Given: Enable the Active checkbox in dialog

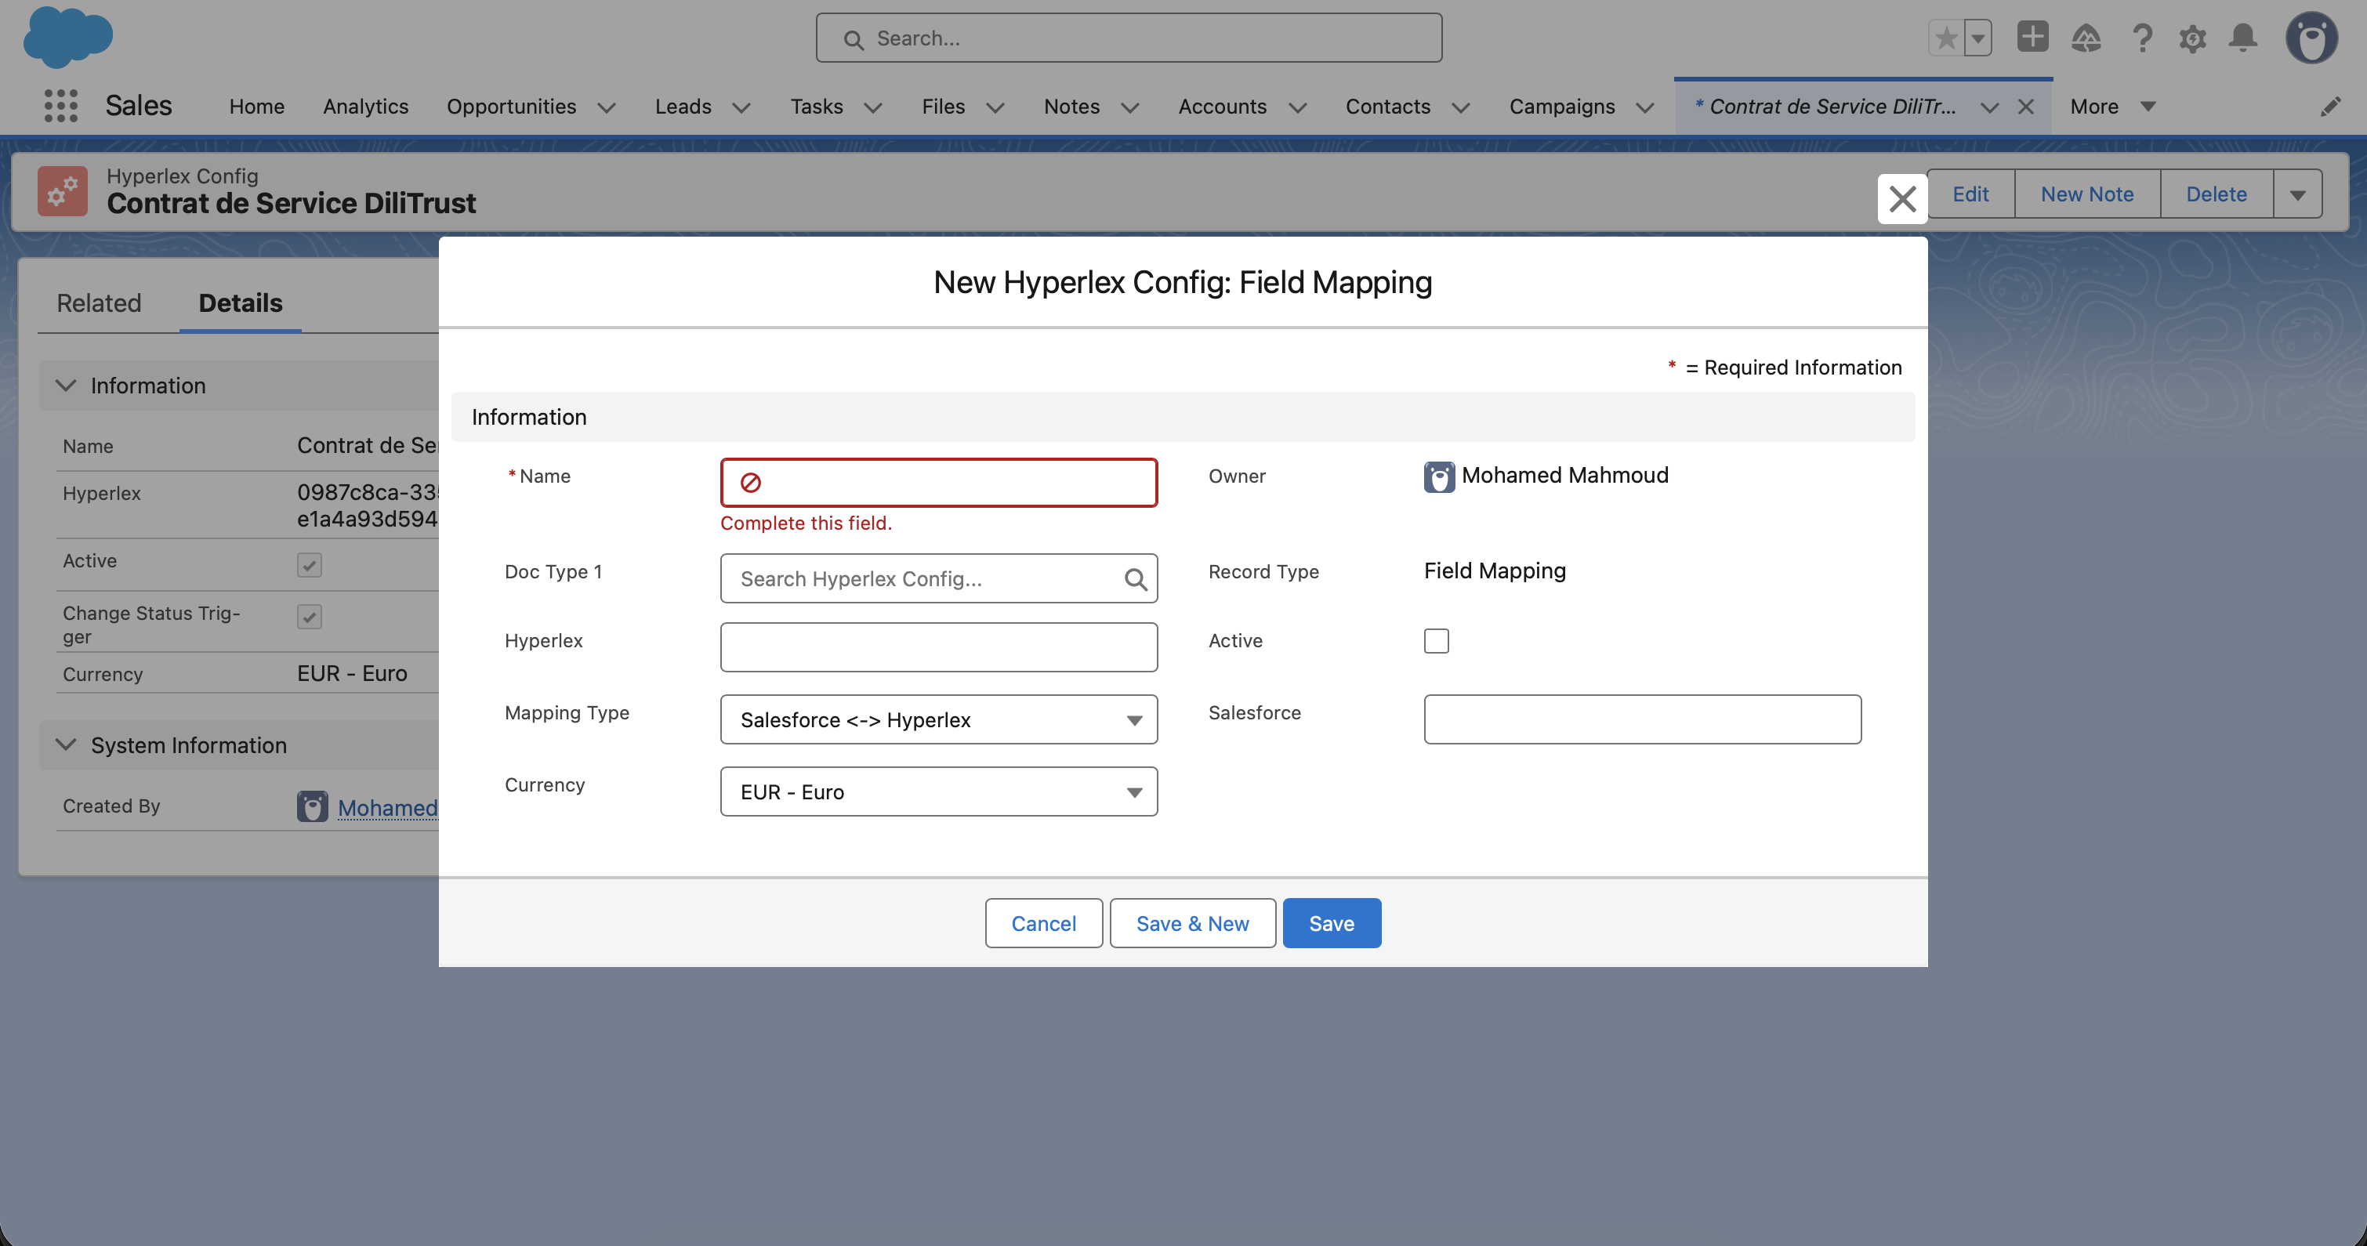Looking at the screenshot, I should click(1436, 640).
